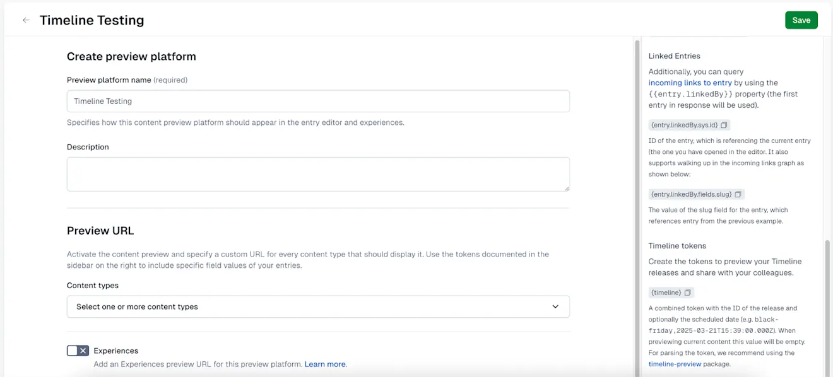Click the {timeline} token chip text
The image size is (833, 377).
click(666, 293)
